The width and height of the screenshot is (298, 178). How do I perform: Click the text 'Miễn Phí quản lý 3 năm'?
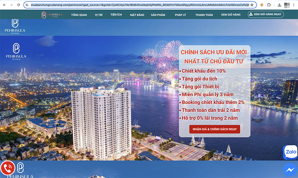(x=207, y=95)
